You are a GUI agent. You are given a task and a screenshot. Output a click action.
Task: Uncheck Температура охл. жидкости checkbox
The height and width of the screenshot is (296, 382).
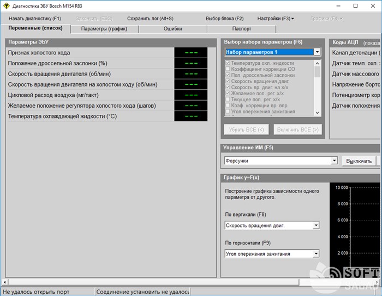[x=228, y=64]
